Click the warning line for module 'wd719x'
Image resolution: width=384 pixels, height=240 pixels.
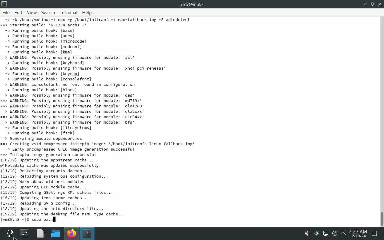click(x=71, y=100)
